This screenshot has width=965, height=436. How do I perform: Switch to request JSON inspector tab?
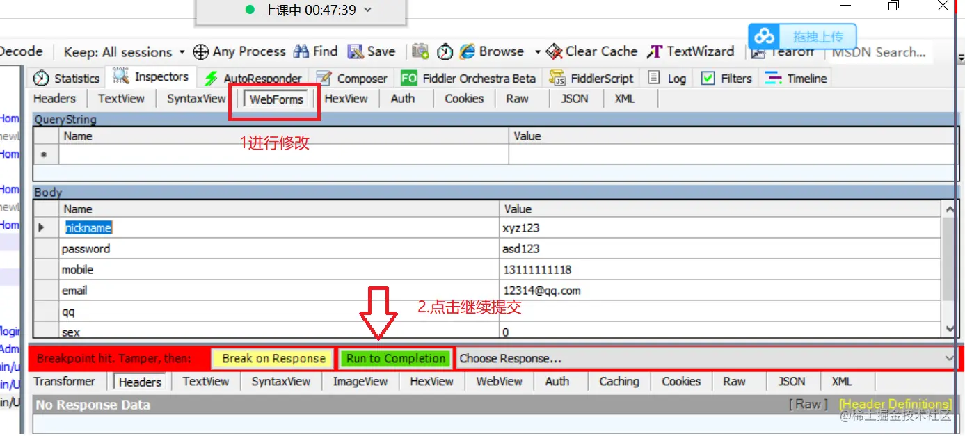tap(575, 99)
